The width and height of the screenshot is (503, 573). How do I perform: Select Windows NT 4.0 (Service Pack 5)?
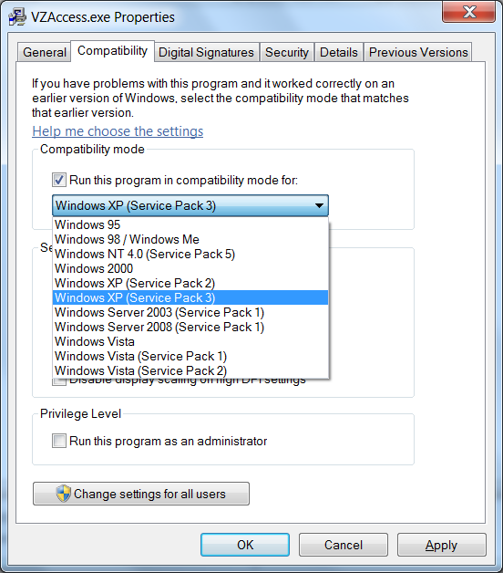pyautogui.click(x=190, y=254)
